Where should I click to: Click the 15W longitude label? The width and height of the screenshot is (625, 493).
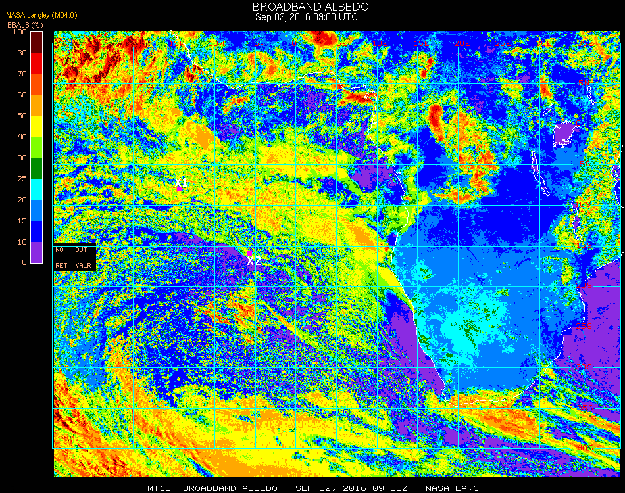(x=176, y=43)
